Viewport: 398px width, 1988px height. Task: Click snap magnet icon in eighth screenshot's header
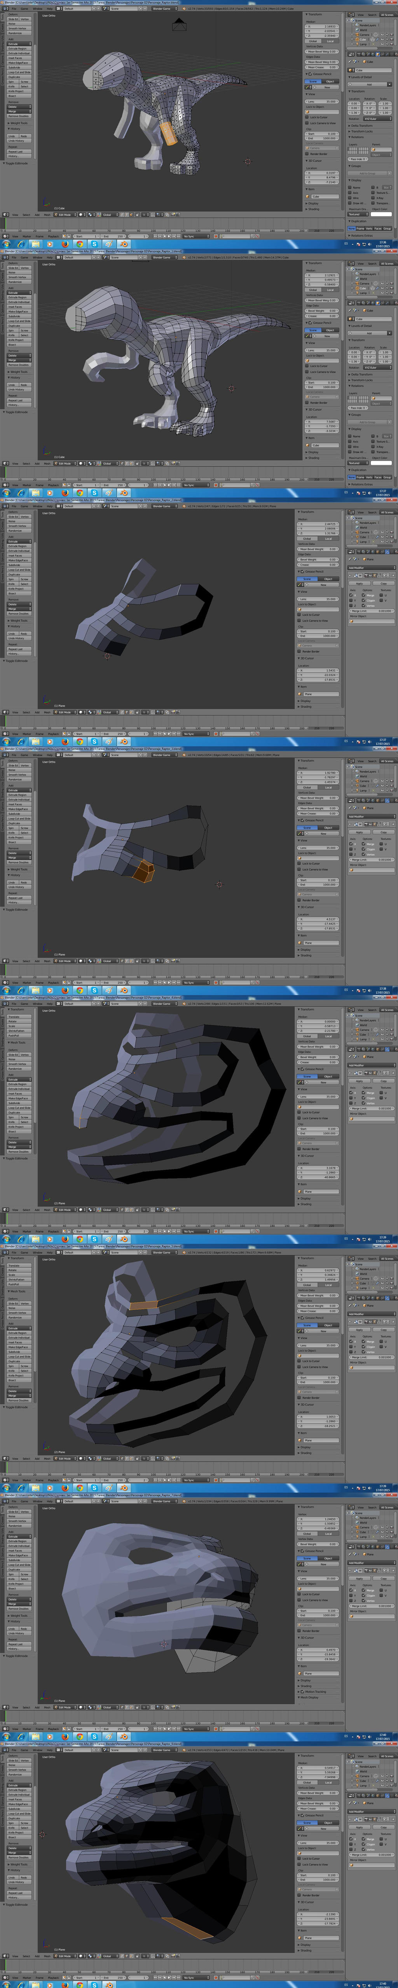pos(153,1956)
